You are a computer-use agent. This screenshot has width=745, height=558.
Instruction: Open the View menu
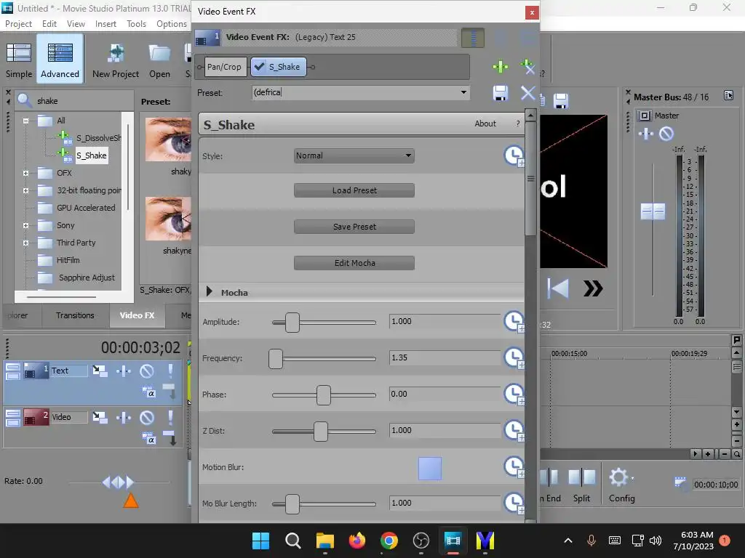click(x=76, y=24)
